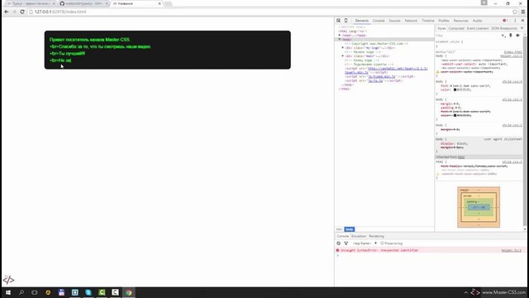Viewport: 529px width, 298px height.
Task: Click the taskbar search icon
Action: (21, 292)
